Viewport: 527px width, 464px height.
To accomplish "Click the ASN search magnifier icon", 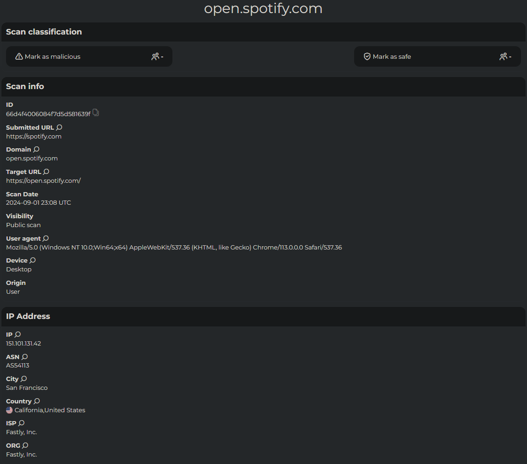I will [25, 357].
